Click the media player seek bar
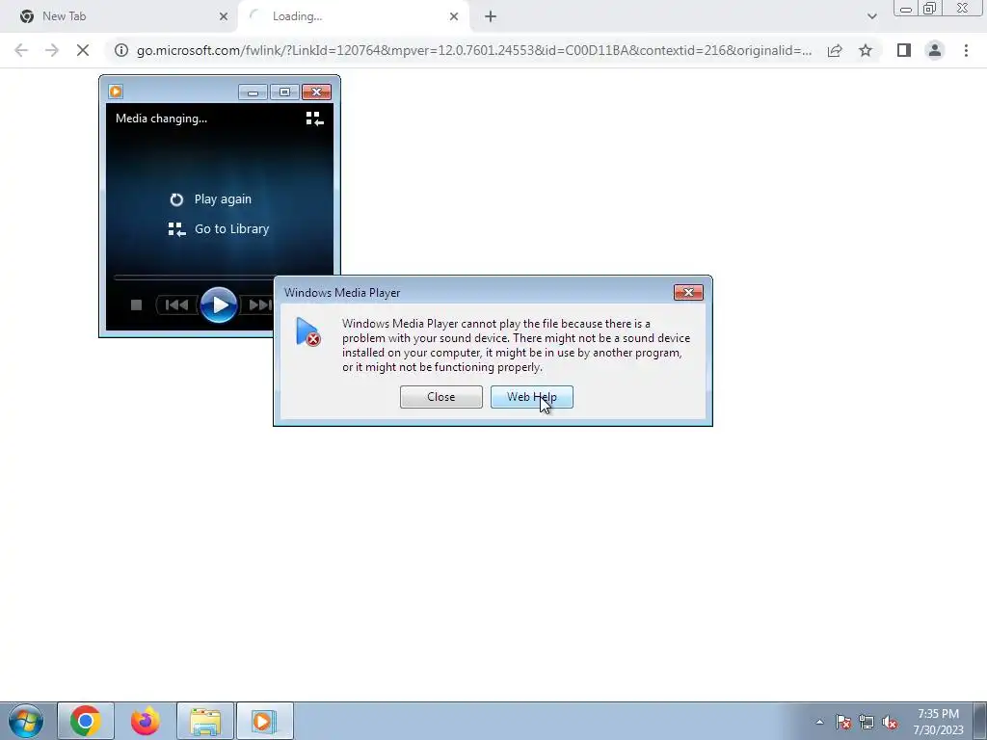Image resolution: width=987 pixels, height=740 pixels. click(x=194, y=277)
